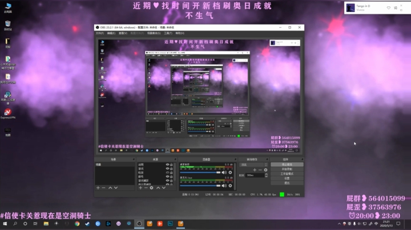Click the transition duration input field
411x230 pixels.
coord(255,175)
